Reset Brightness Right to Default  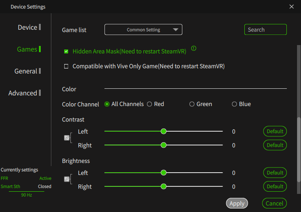(275, 186)
